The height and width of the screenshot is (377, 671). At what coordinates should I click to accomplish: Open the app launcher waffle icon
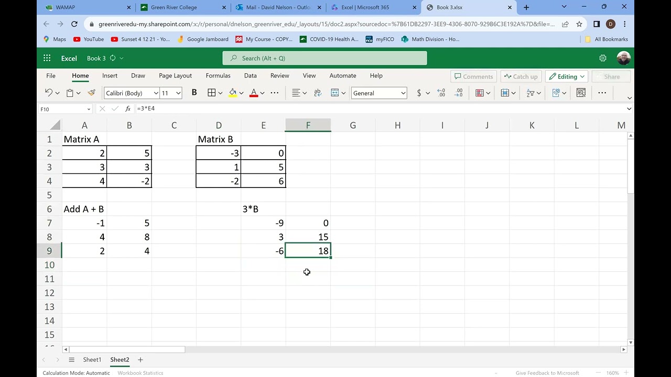(x=47, y=58)
